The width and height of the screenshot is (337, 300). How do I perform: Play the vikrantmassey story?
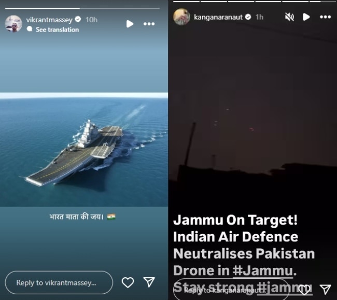130,24
